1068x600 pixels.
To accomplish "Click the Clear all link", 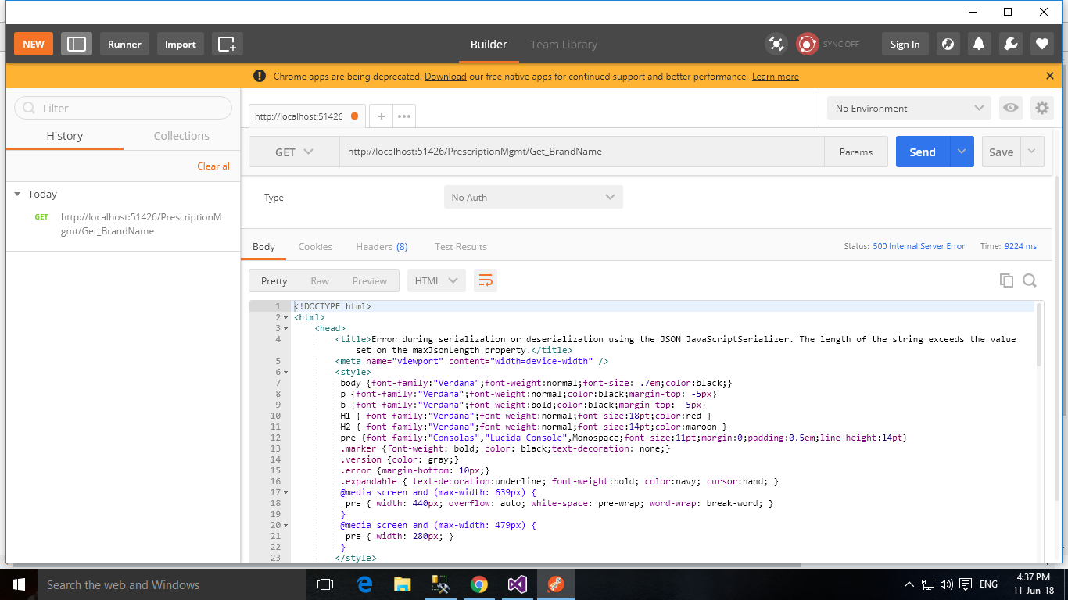I will (214, 166).
